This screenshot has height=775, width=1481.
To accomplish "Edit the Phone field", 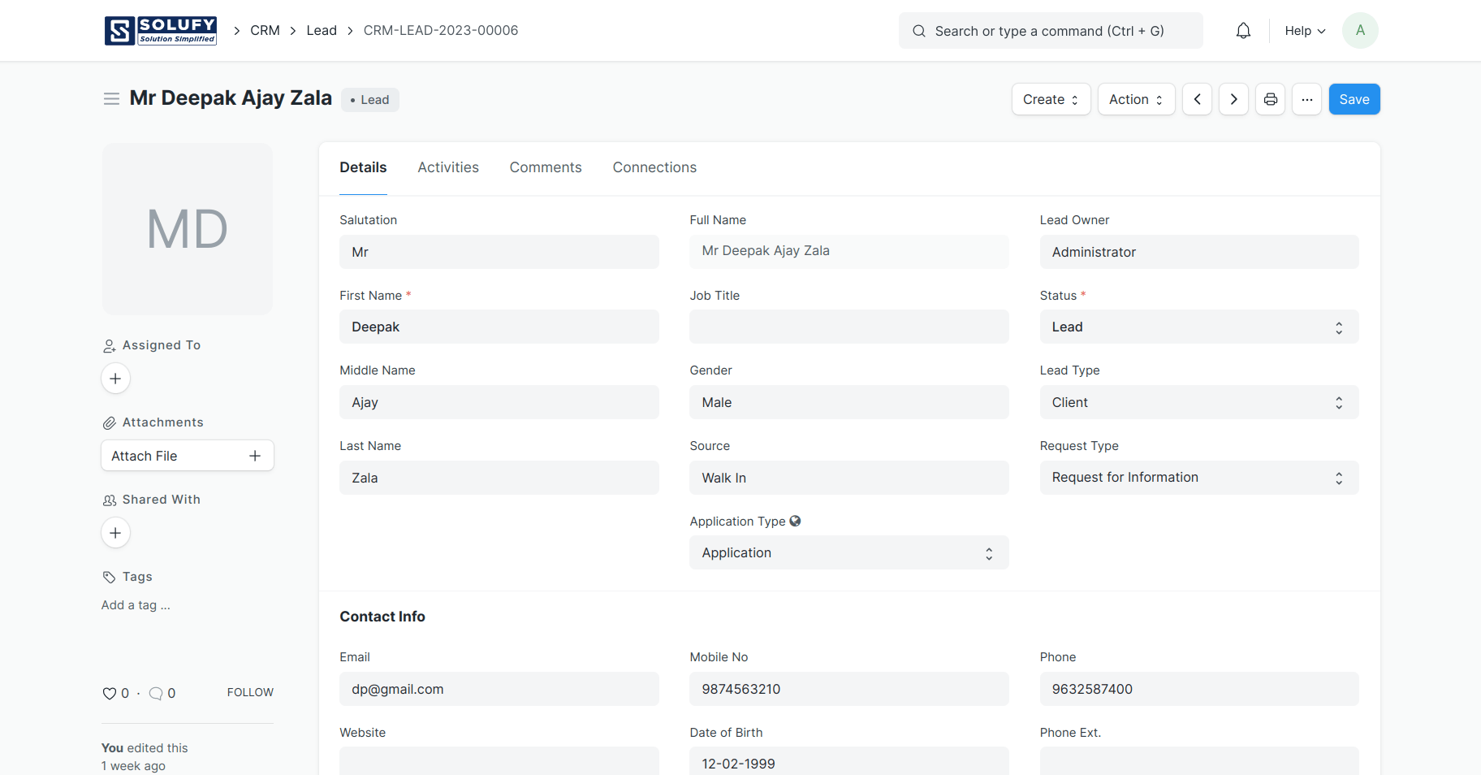I will 1198,689.
